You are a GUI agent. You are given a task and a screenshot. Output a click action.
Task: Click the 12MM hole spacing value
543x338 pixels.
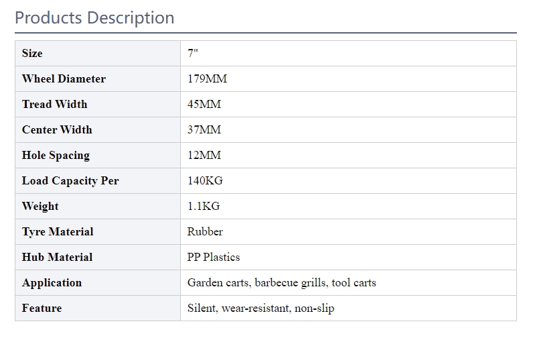coord(204,155)
